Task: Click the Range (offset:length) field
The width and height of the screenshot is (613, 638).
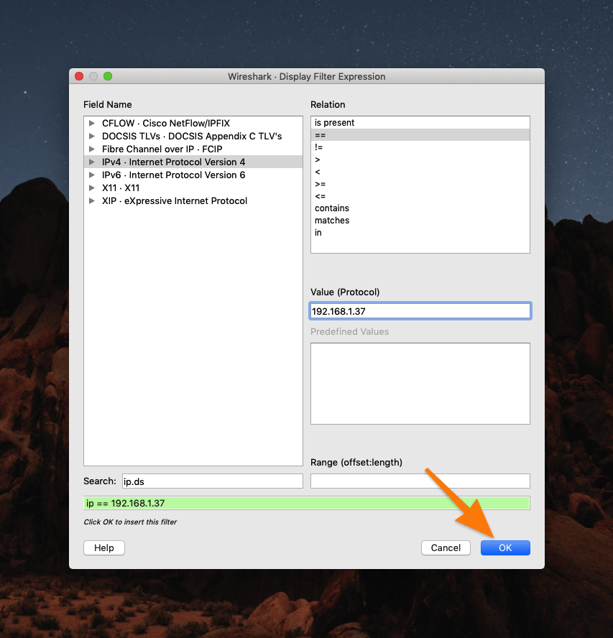Action: click(x=420, y=481)
